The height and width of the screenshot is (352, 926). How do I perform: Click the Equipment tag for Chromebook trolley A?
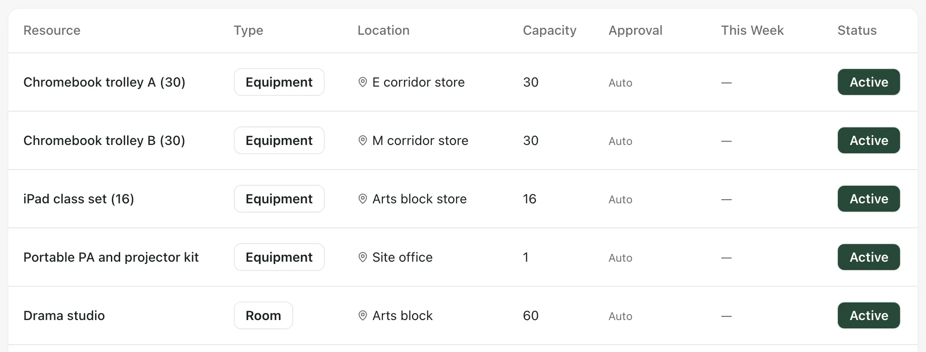click(x=279, y=82)
